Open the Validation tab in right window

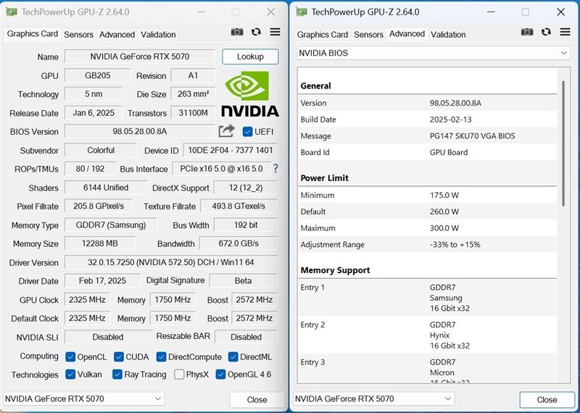448,35
